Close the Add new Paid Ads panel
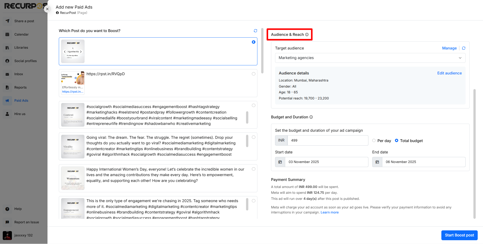The width and height of the screenshot is (483, 244). [x=47, y=9]
